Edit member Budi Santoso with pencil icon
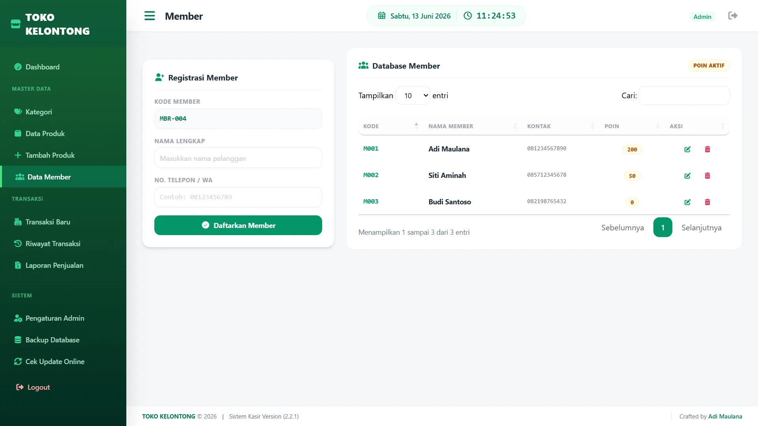This screenshot has width=758, height=426. point(687,202)
